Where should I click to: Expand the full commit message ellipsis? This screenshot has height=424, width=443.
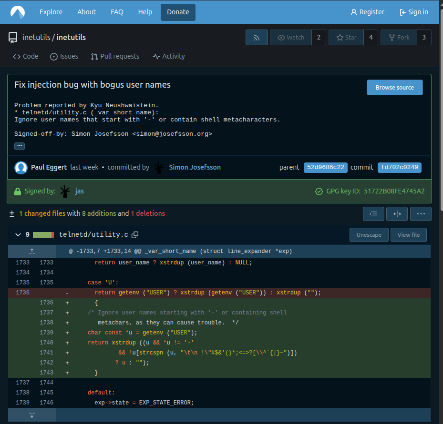click(x=20, y=146)
